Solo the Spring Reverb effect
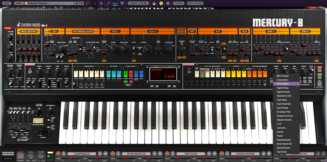This screenshot has height=162, width=327. pos(227,153)
